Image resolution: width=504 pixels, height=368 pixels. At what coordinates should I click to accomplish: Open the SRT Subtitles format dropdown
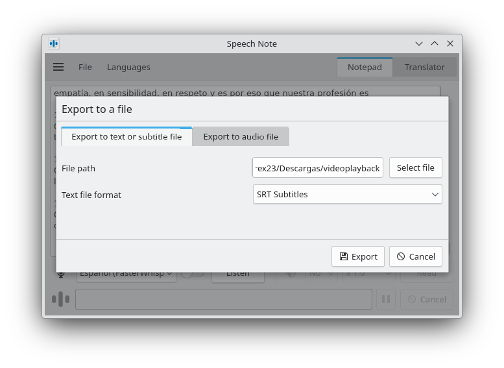tap(347, 194)
